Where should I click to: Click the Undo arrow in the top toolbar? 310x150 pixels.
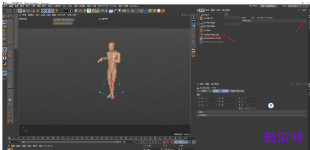5,11
